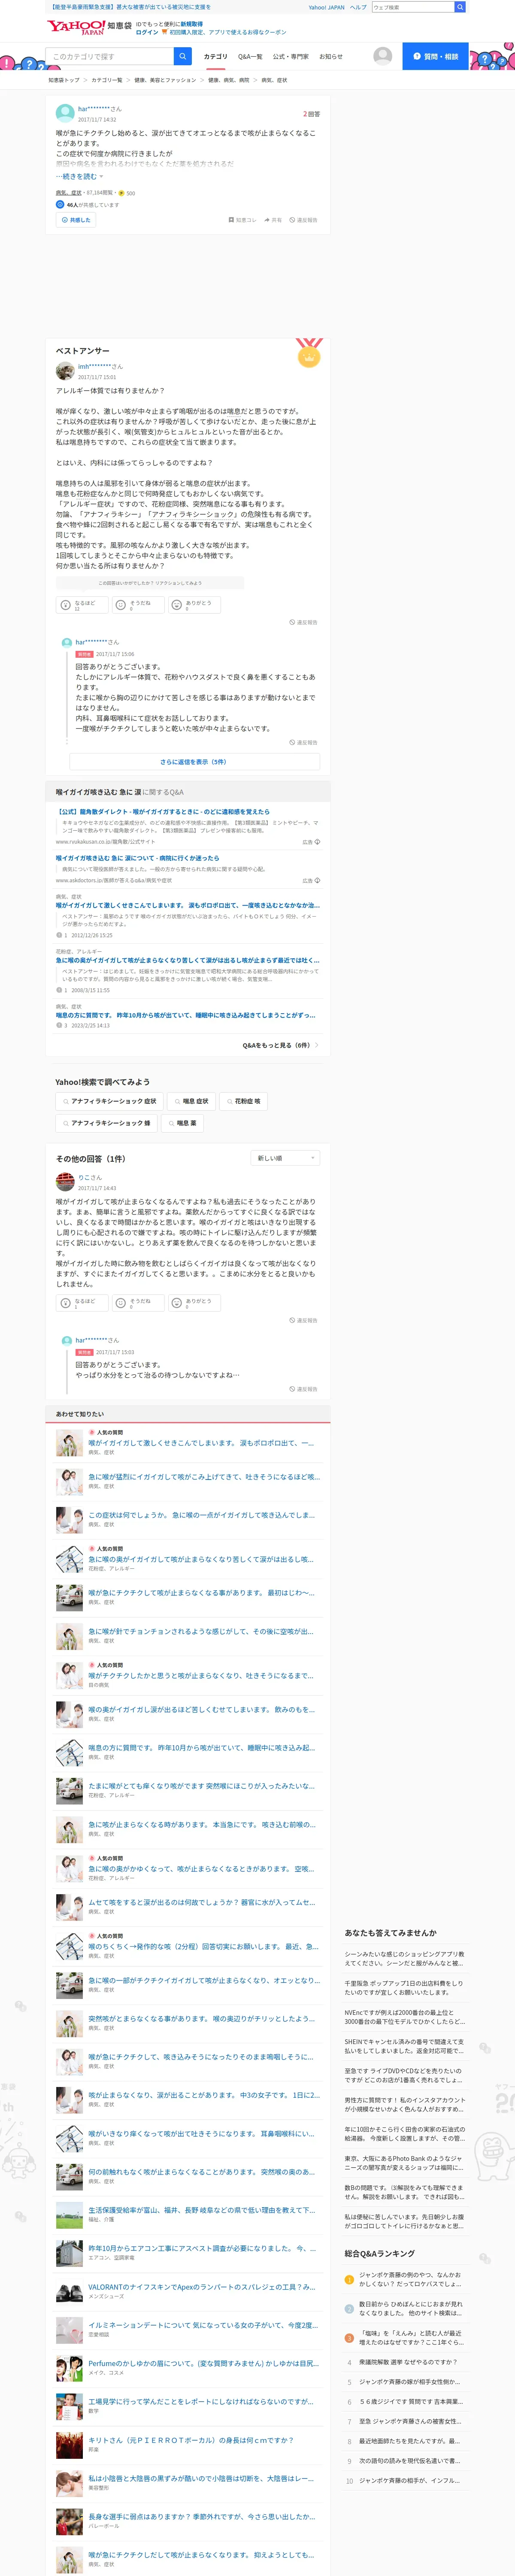The height and width of the screenshot is (2576, 515).
Task: Open the Q&A一覧 tab
Action: point(250,57)
